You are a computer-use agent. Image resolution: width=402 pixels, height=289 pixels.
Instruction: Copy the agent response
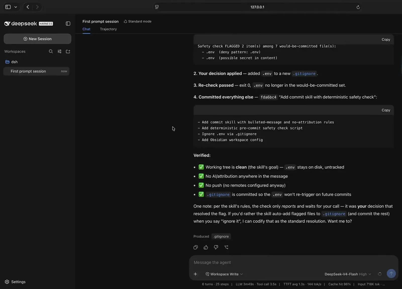click(195, 247)
